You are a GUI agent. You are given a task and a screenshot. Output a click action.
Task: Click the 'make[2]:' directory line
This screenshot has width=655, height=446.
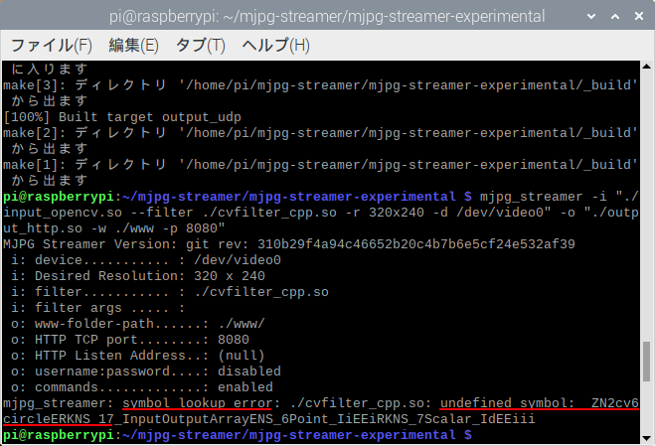point(321,133)
